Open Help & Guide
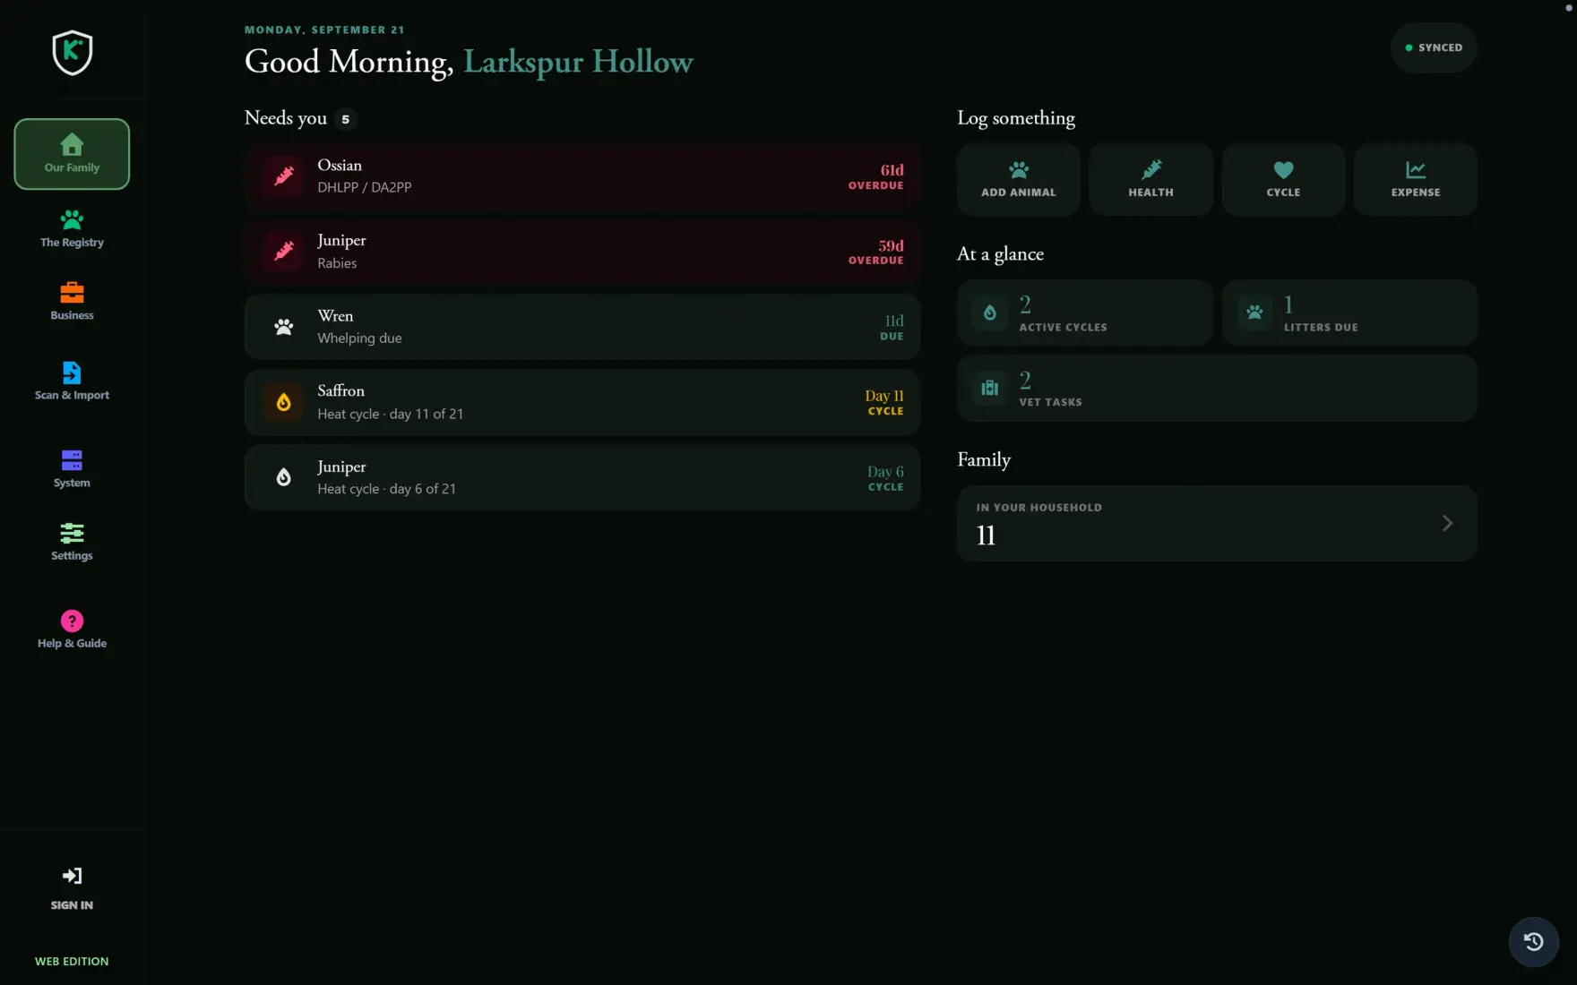 [x=72, y=630]
